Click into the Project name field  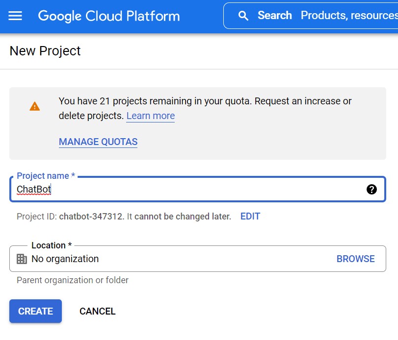coord(198,189)
